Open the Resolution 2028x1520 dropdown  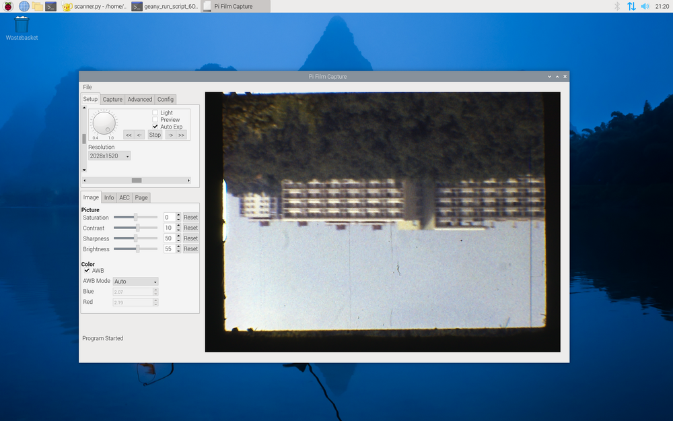pyautogui.click(x=109, y=156)
